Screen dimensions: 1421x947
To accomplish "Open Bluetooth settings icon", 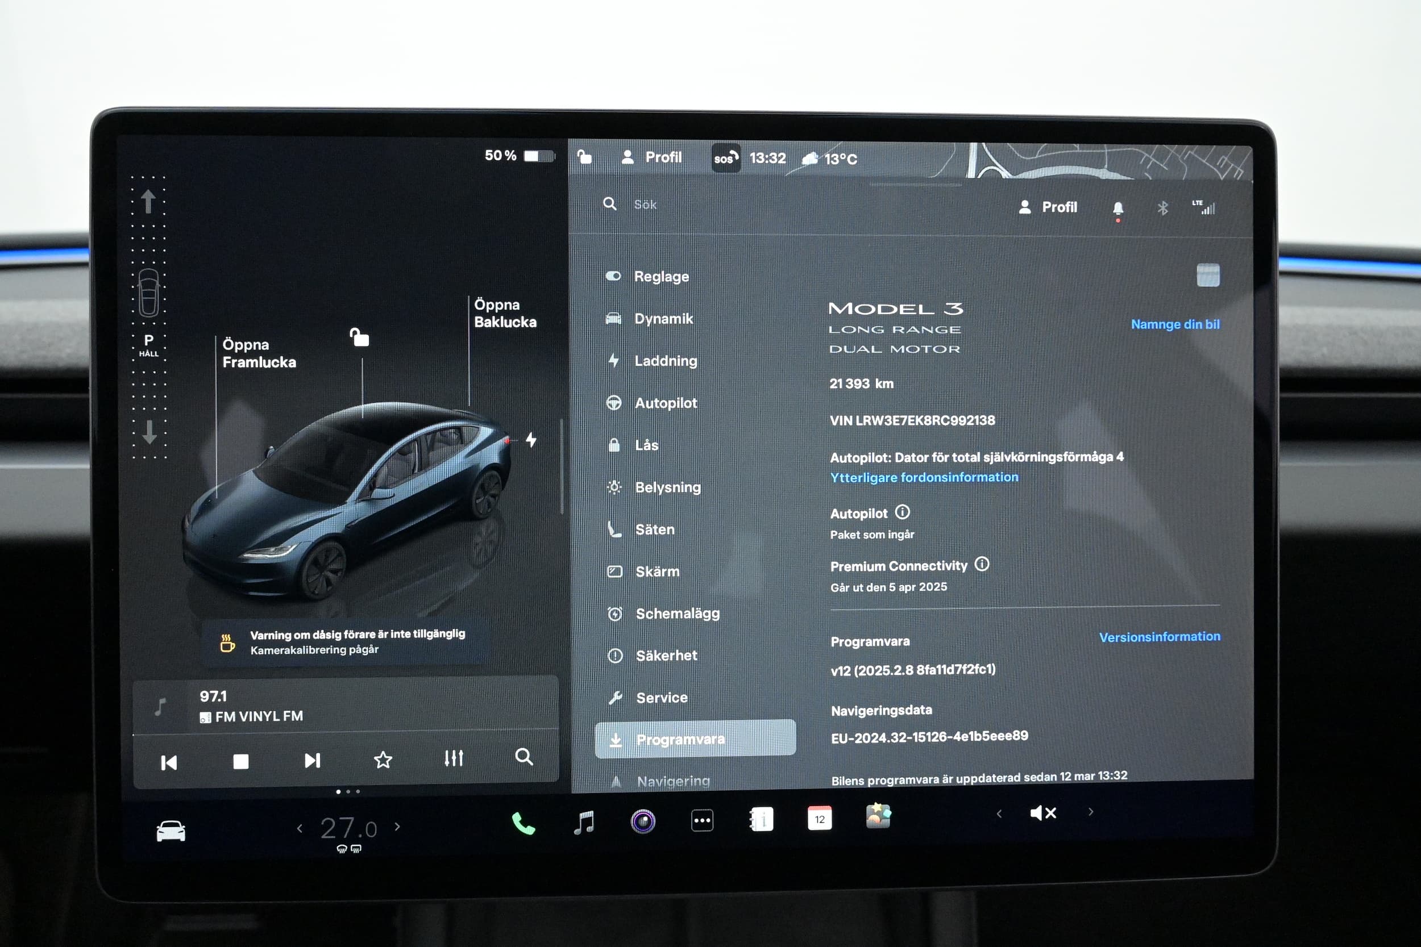I will click(1162, 208).
